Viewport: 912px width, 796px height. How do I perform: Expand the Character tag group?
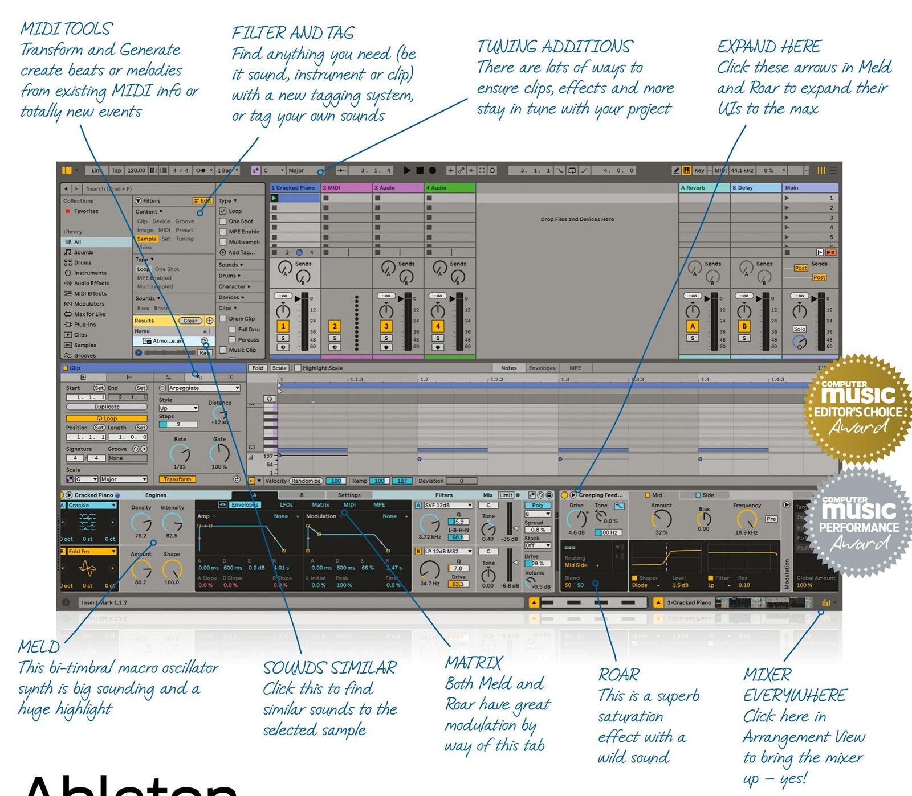click(x=234, y=286)
